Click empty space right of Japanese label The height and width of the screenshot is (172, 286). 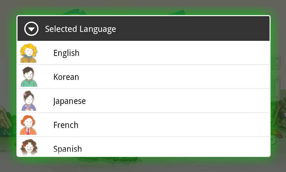tap(179, 101)
